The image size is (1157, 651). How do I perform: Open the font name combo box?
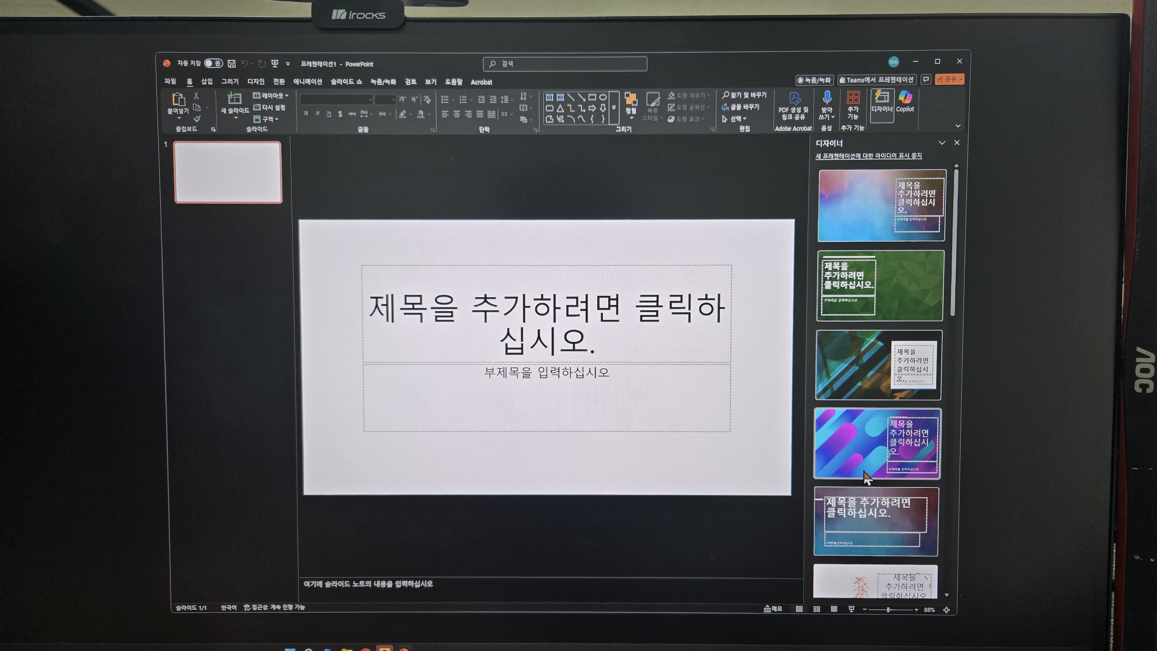click(336, 99)
